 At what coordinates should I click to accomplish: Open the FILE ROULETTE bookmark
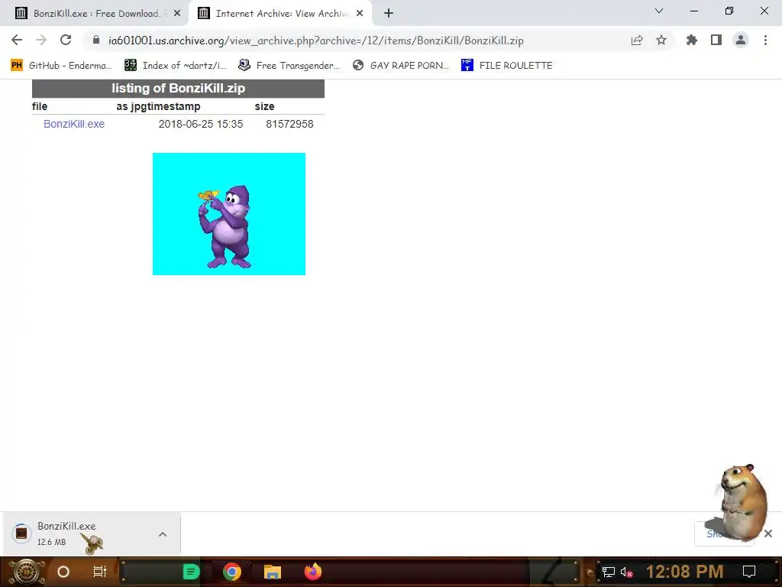[507, 66]
